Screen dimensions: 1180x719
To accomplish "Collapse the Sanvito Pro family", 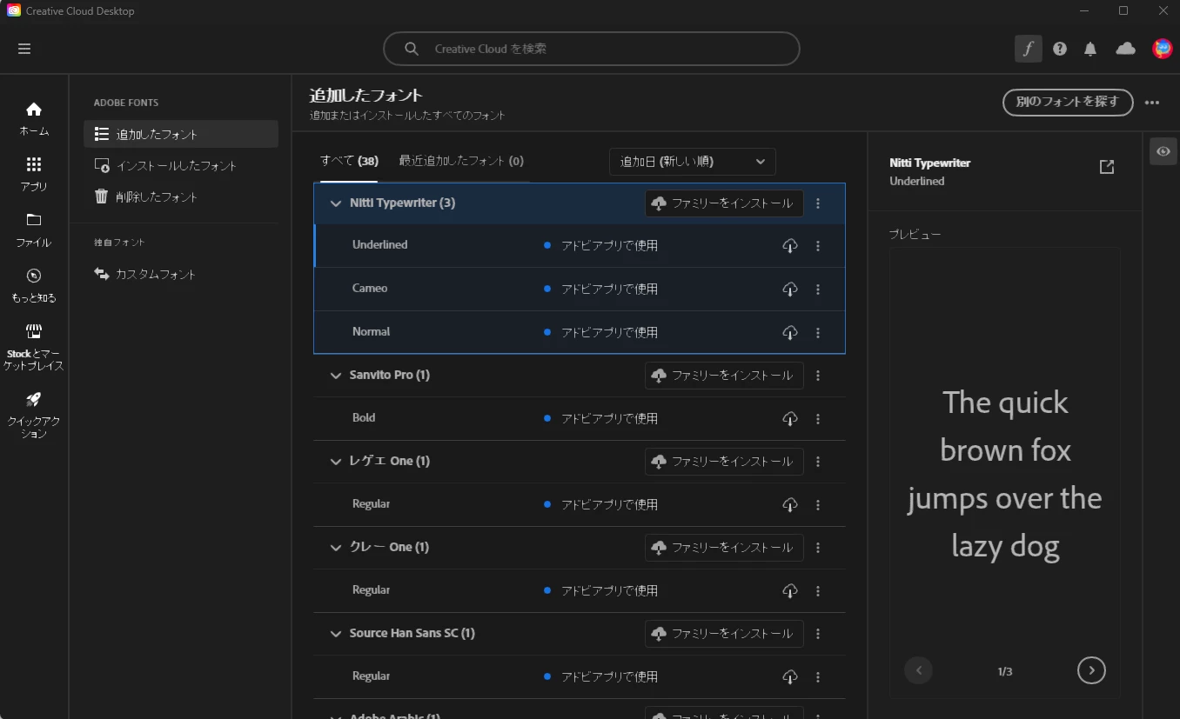I will [x=336, y=376].
